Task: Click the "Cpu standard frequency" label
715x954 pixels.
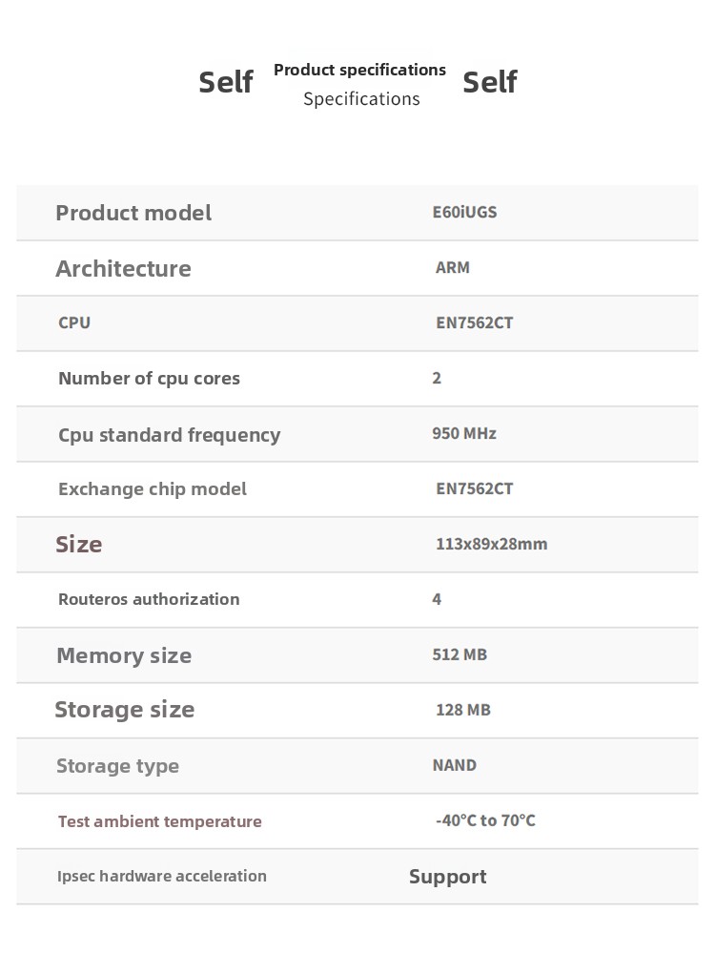Action: coord(169,435)
